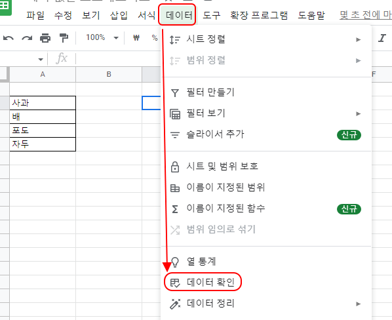Click the grid icon beside 필터 보기

(x=175, y=114)
